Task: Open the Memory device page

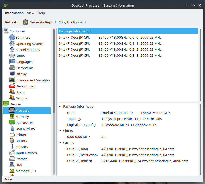Action: 22,117
